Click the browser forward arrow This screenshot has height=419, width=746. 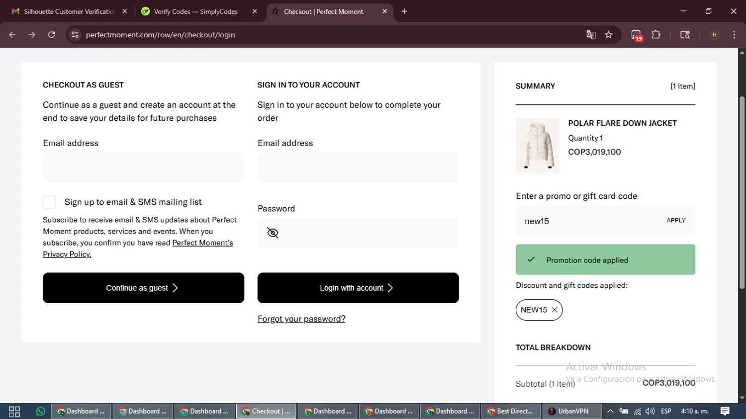[x=32, y=35]
